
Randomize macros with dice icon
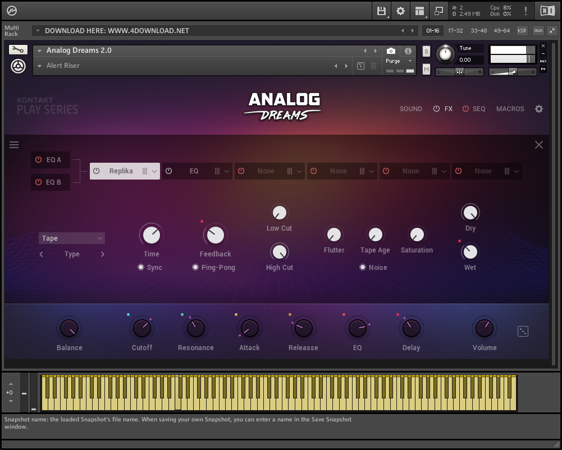[x=523, y=332]
